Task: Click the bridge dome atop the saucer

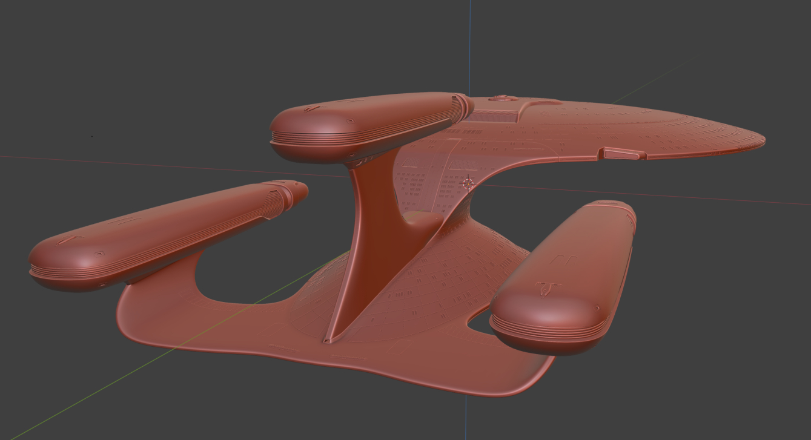Action: (x=500, y=97)
